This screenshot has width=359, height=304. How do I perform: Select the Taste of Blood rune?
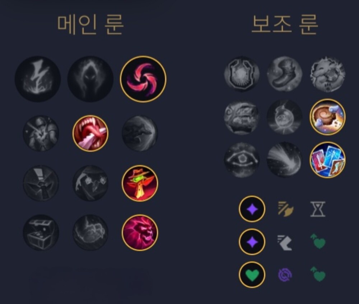(x=90, y=133)
